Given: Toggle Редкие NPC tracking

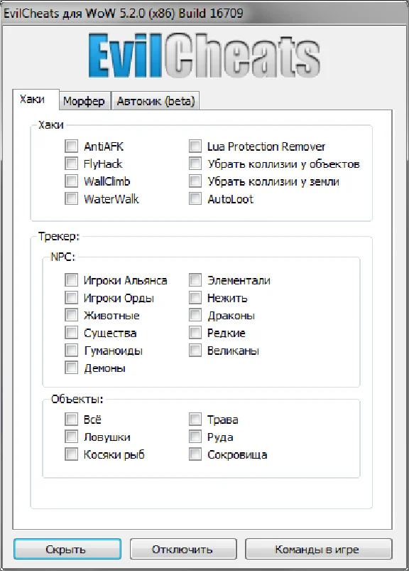Looking at the screenshot, I should 195,333.
